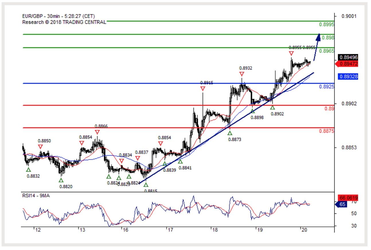Viewport: 371px width, 250px height.
Task: Click the red triangle under the 0.8915 spike
Action: click(x=203, y=89)
